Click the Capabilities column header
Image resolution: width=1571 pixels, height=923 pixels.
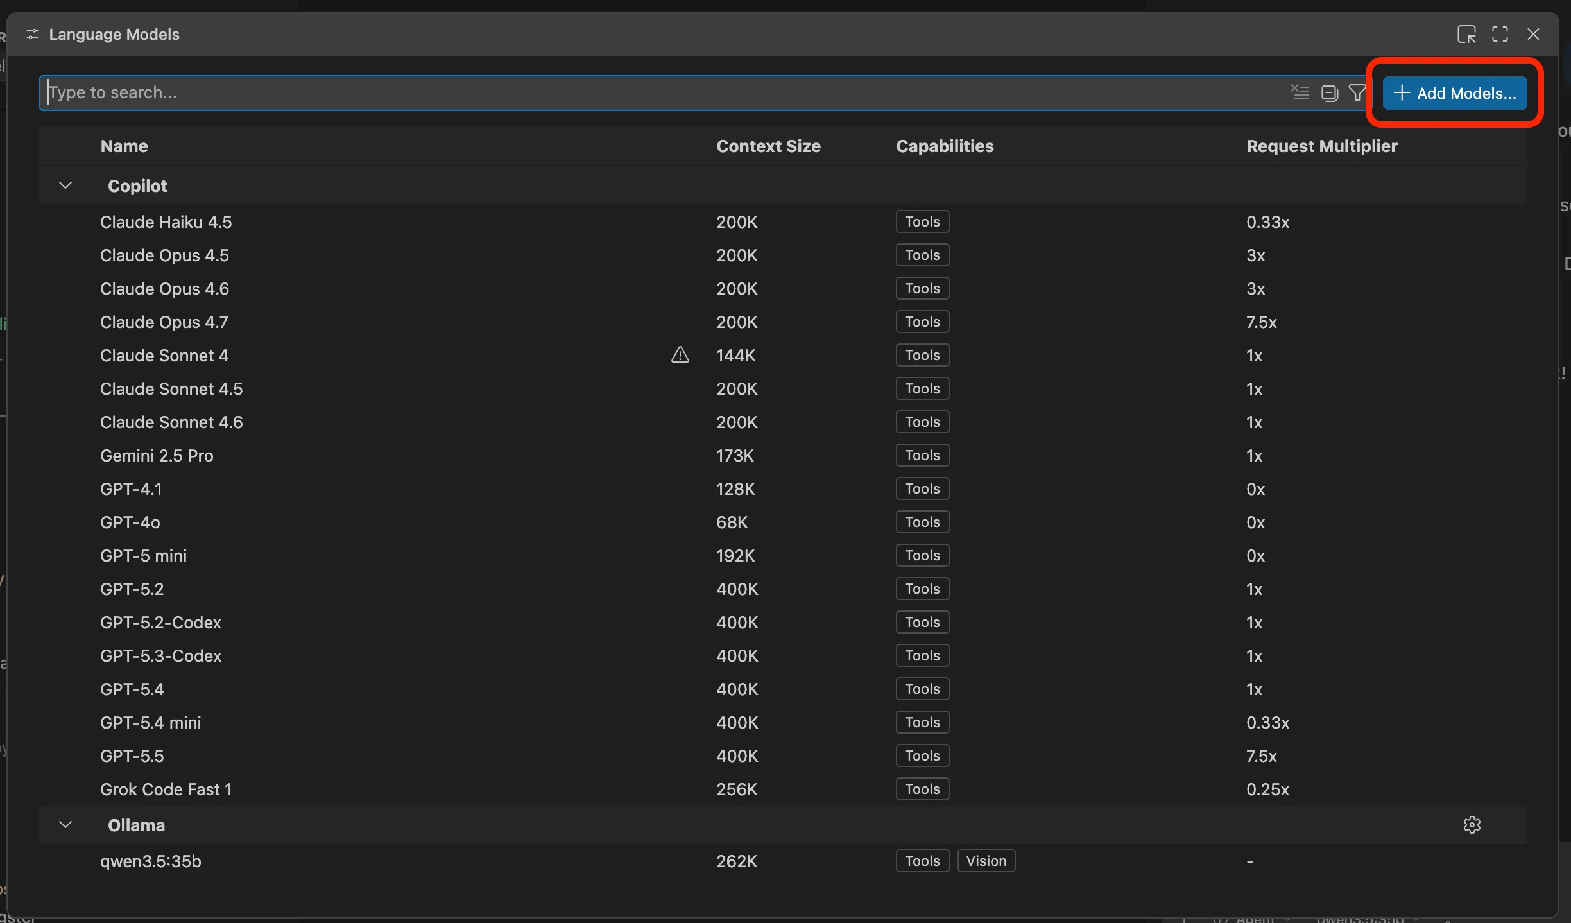point(945,146)
